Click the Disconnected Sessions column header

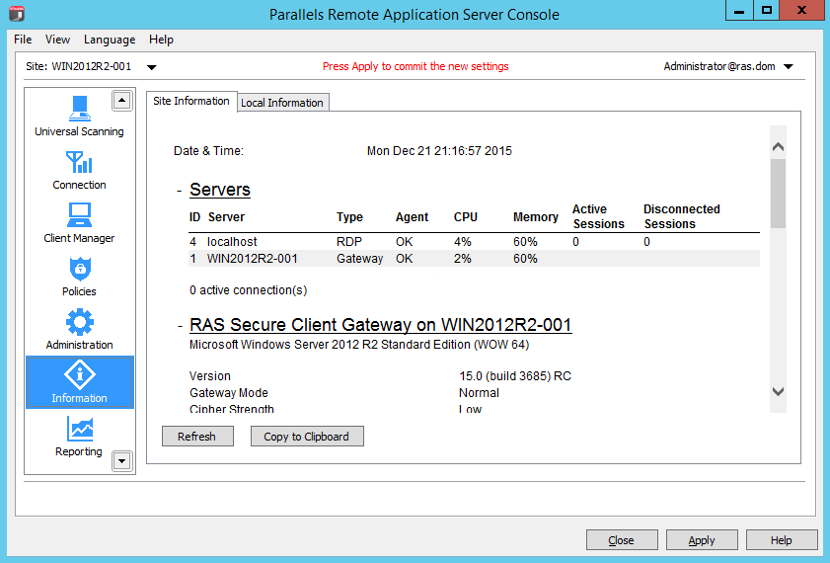pos(682,216)
